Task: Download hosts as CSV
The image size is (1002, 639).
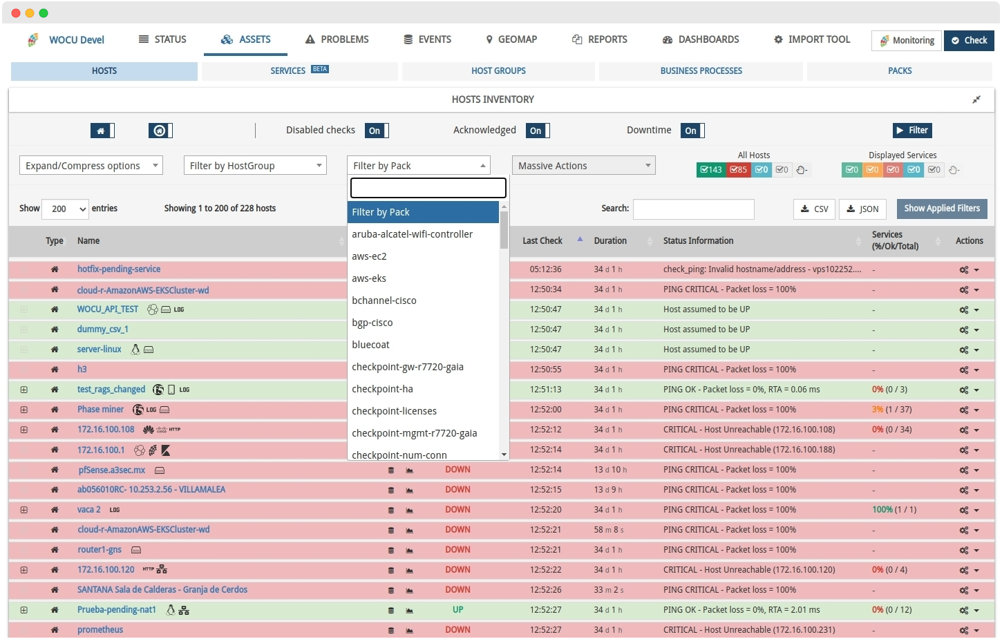Action: (814, 209)
